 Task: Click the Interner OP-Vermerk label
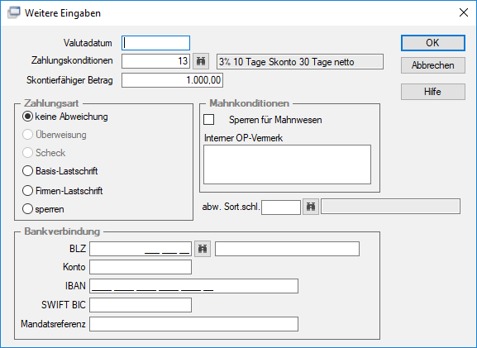pyautogui.click(x=243, y=138)
